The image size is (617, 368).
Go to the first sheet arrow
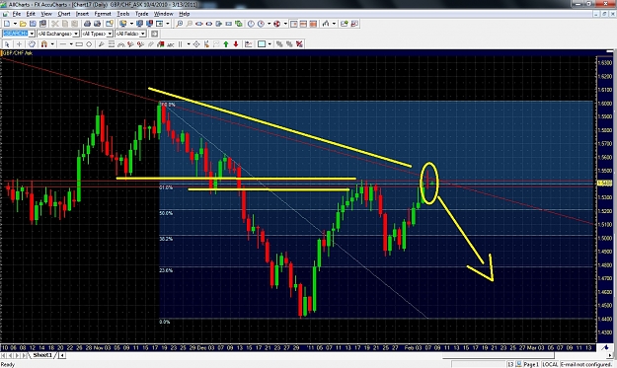click(x=4, y=355)
